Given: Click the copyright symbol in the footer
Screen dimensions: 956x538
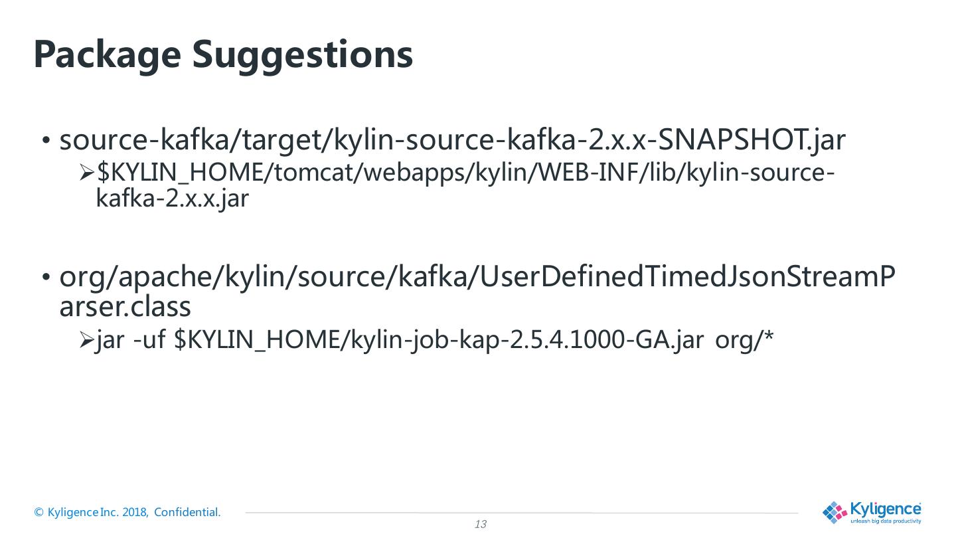Looking at the screenshot, I should pos(39,512).
